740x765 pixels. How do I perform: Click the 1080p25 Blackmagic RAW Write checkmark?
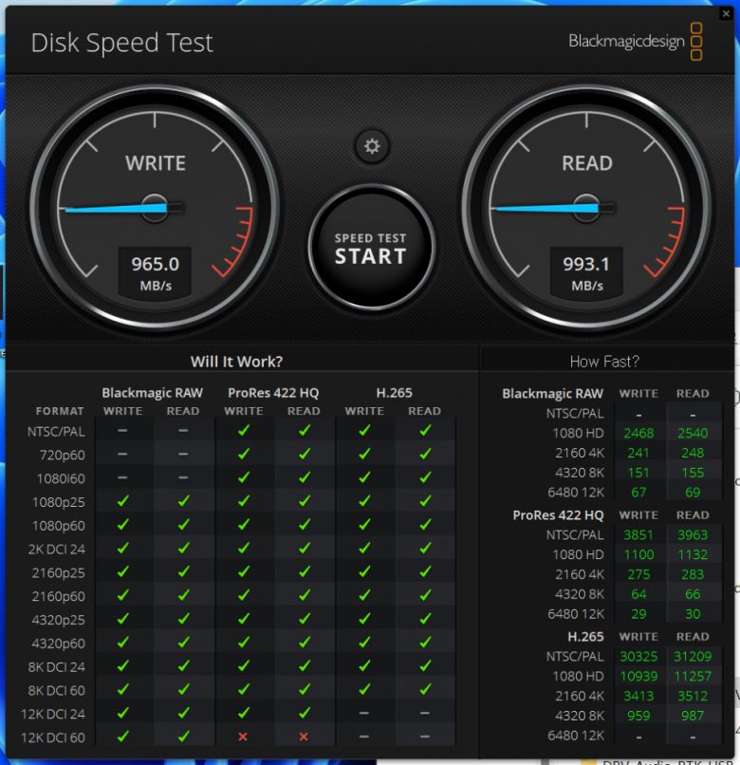[x=122, y=502]
